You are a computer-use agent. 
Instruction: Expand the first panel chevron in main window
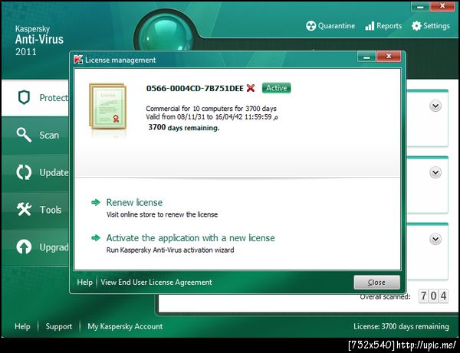(435, 106)
